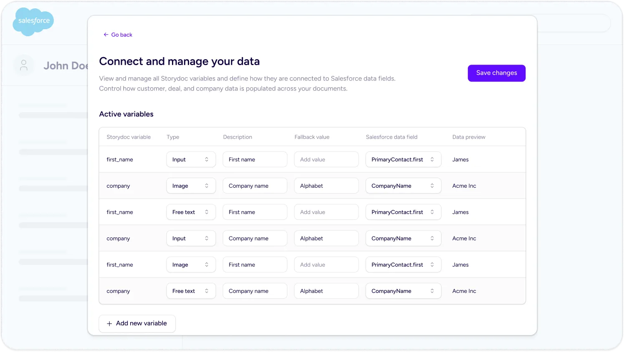Edit First name description in first_name Free text row

pyautogui.click(x=255, y=212)
